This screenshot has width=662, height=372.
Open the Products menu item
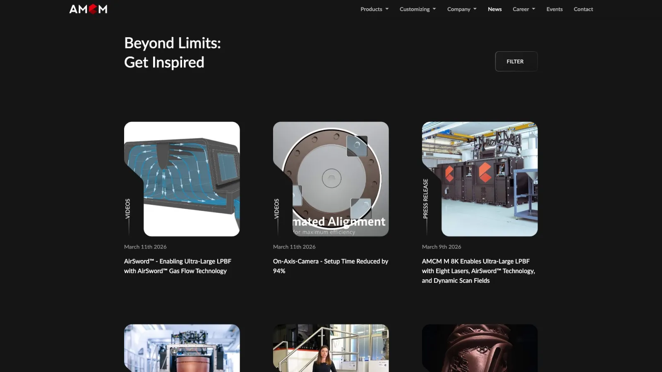371,9
